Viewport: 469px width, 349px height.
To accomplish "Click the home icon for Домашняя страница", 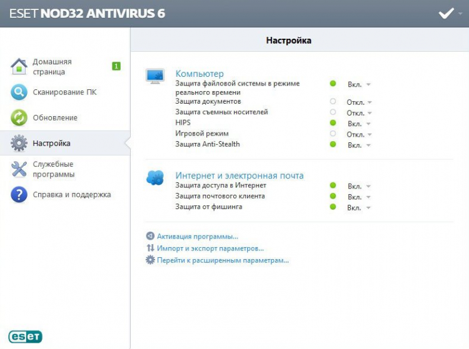I will 19,66.
